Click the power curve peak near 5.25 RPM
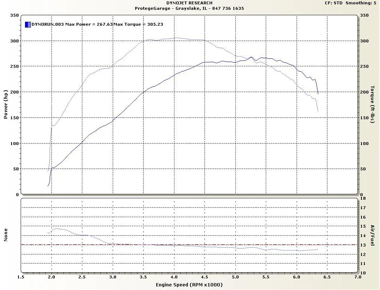The height and width of the screenshot is (290, 380). (251, 57)
